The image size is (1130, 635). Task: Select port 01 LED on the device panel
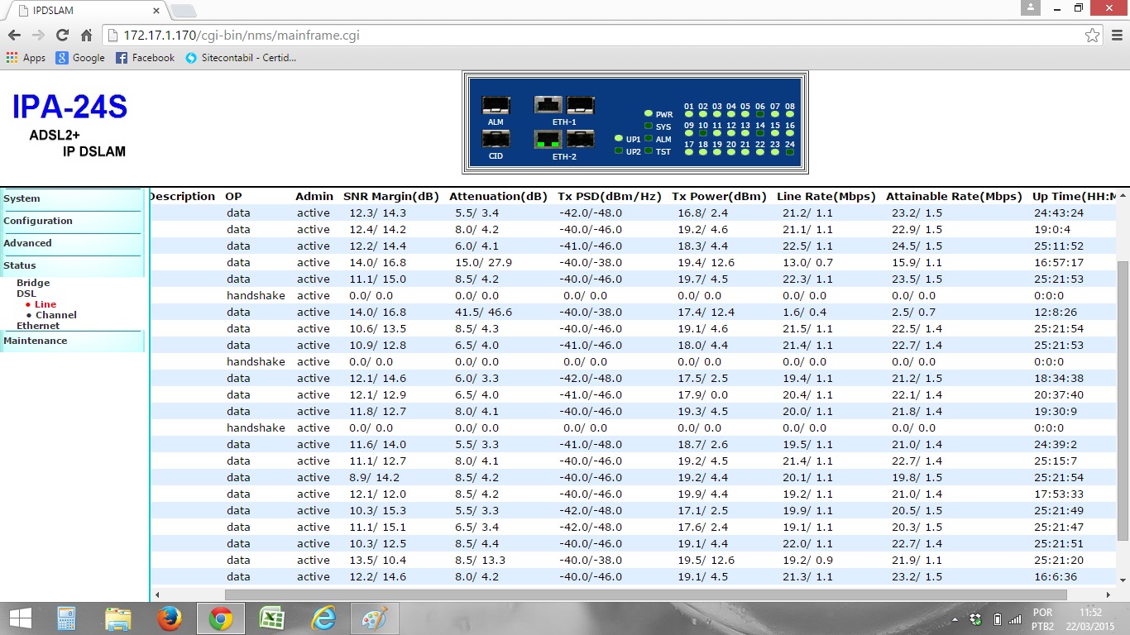[689, 114]
